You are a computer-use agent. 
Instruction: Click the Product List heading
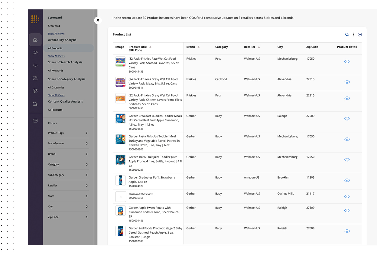pyautogui.click(x=122, y=34)
